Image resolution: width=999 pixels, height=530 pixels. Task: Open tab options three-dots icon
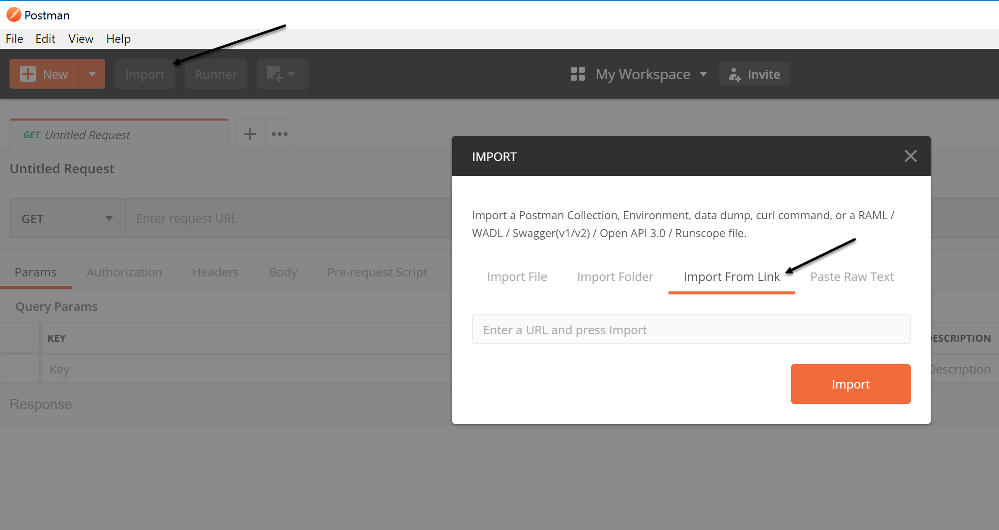[x=280, y=134]
